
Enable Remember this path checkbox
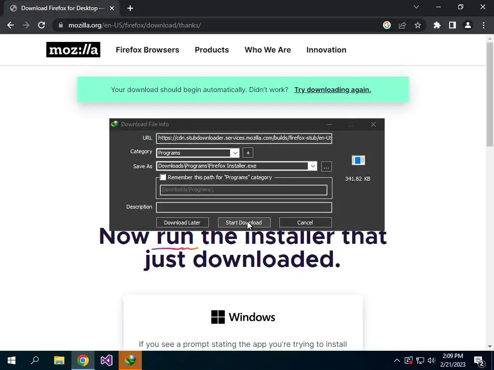pyautogui.click(x=163, y=177)
